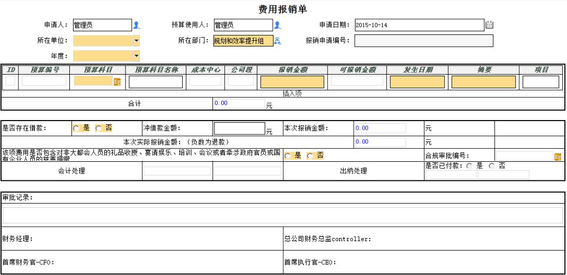Click the 预算科目名称 column header
Viewport: 567px width, 275px height.
[x=156, y=70]
